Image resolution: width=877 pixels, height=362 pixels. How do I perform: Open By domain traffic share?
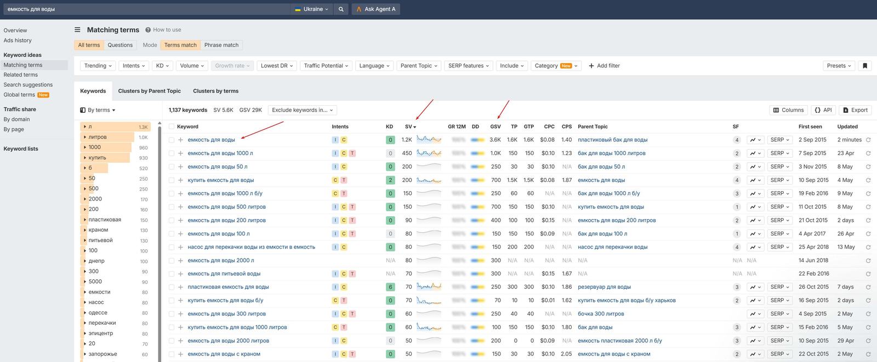click(16, 119)
